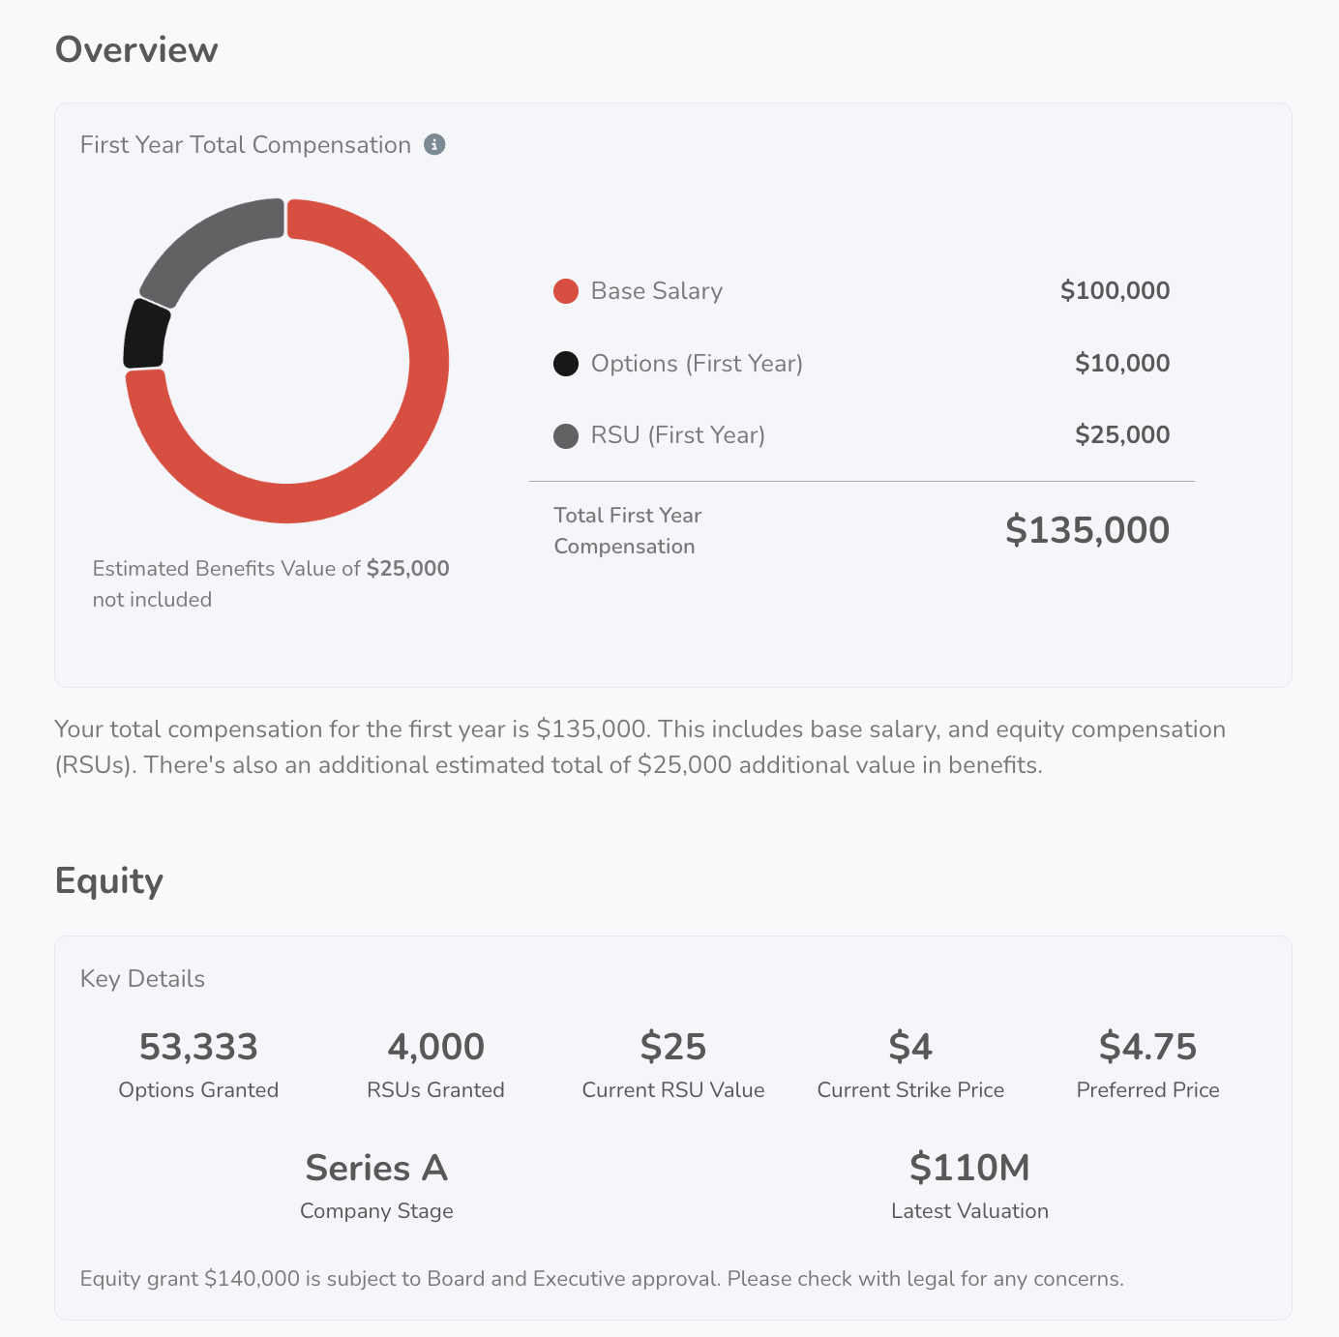This screenshot has width=1339, height=1337.
Task: Select the black Options donut chart segment
Action: tap(146, 335)
